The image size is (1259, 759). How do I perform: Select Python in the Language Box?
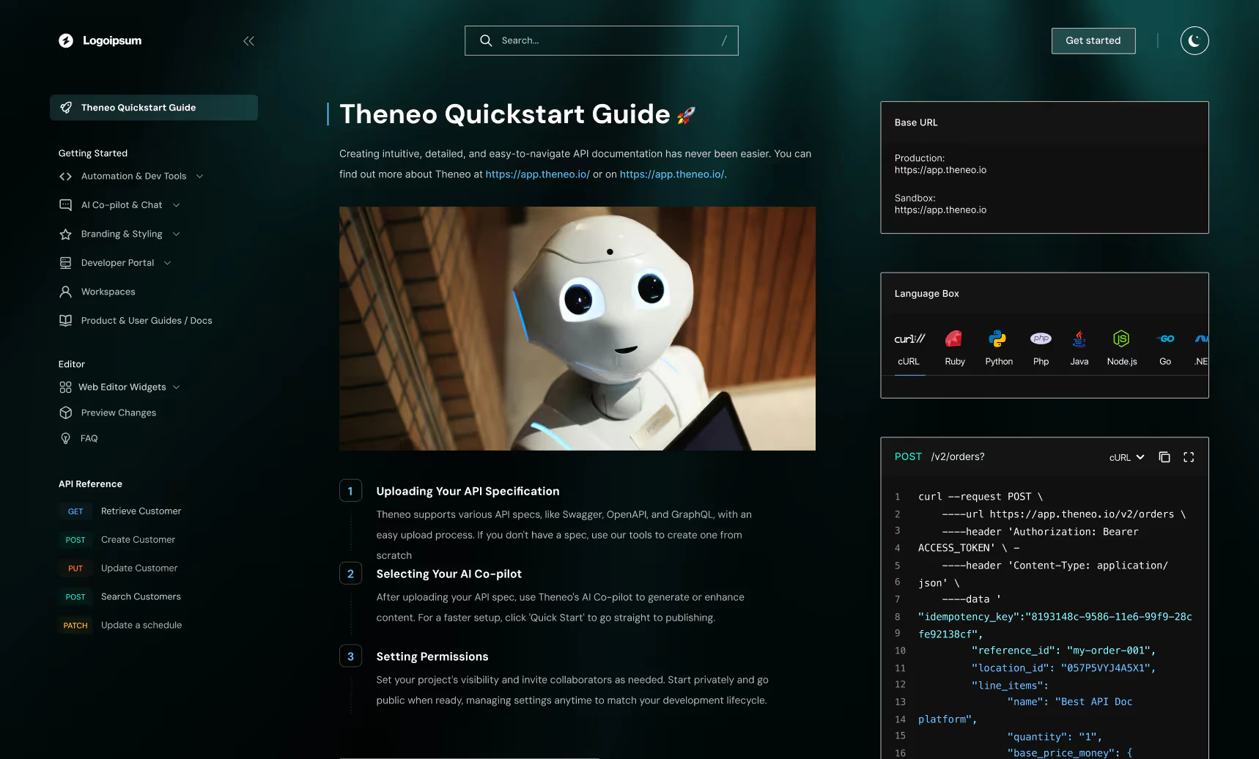point(998,338)
